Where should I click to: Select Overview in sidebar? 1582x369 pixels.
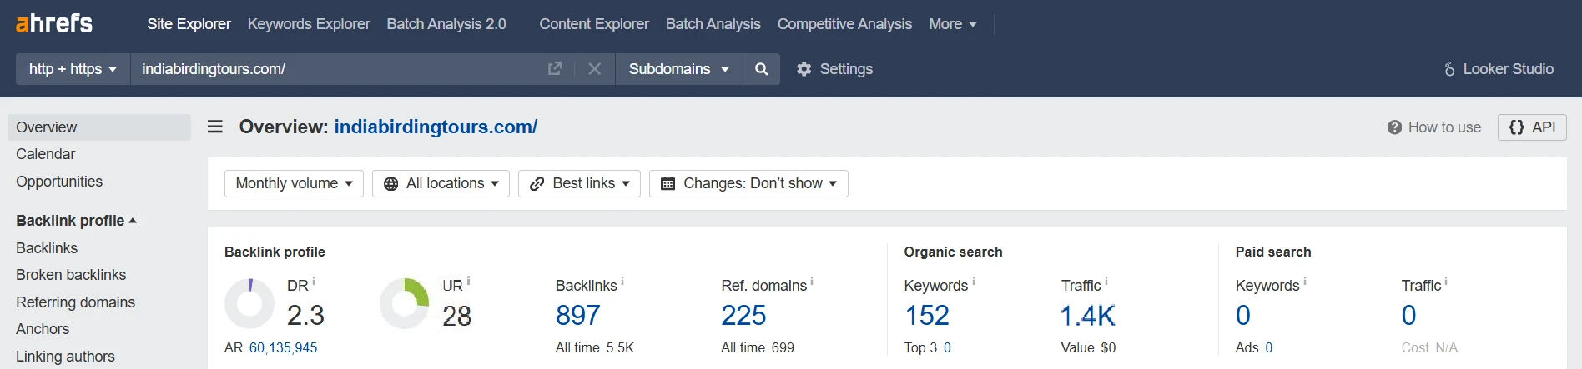(x=99, y=127)
